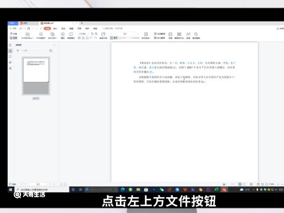The width and height of the screenshot is (284, 213).
Task: Select the 选择 selection tool
Action: click(13, 38)
